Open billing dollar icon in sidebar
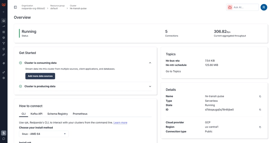The image size is (274, 143). (x=4, y=133)
